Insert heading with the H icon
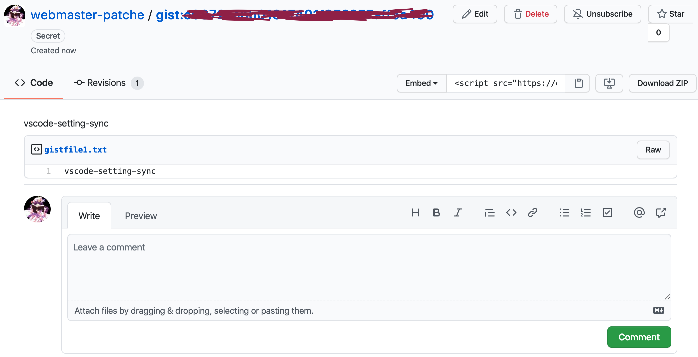 click(x=415, y=212)
